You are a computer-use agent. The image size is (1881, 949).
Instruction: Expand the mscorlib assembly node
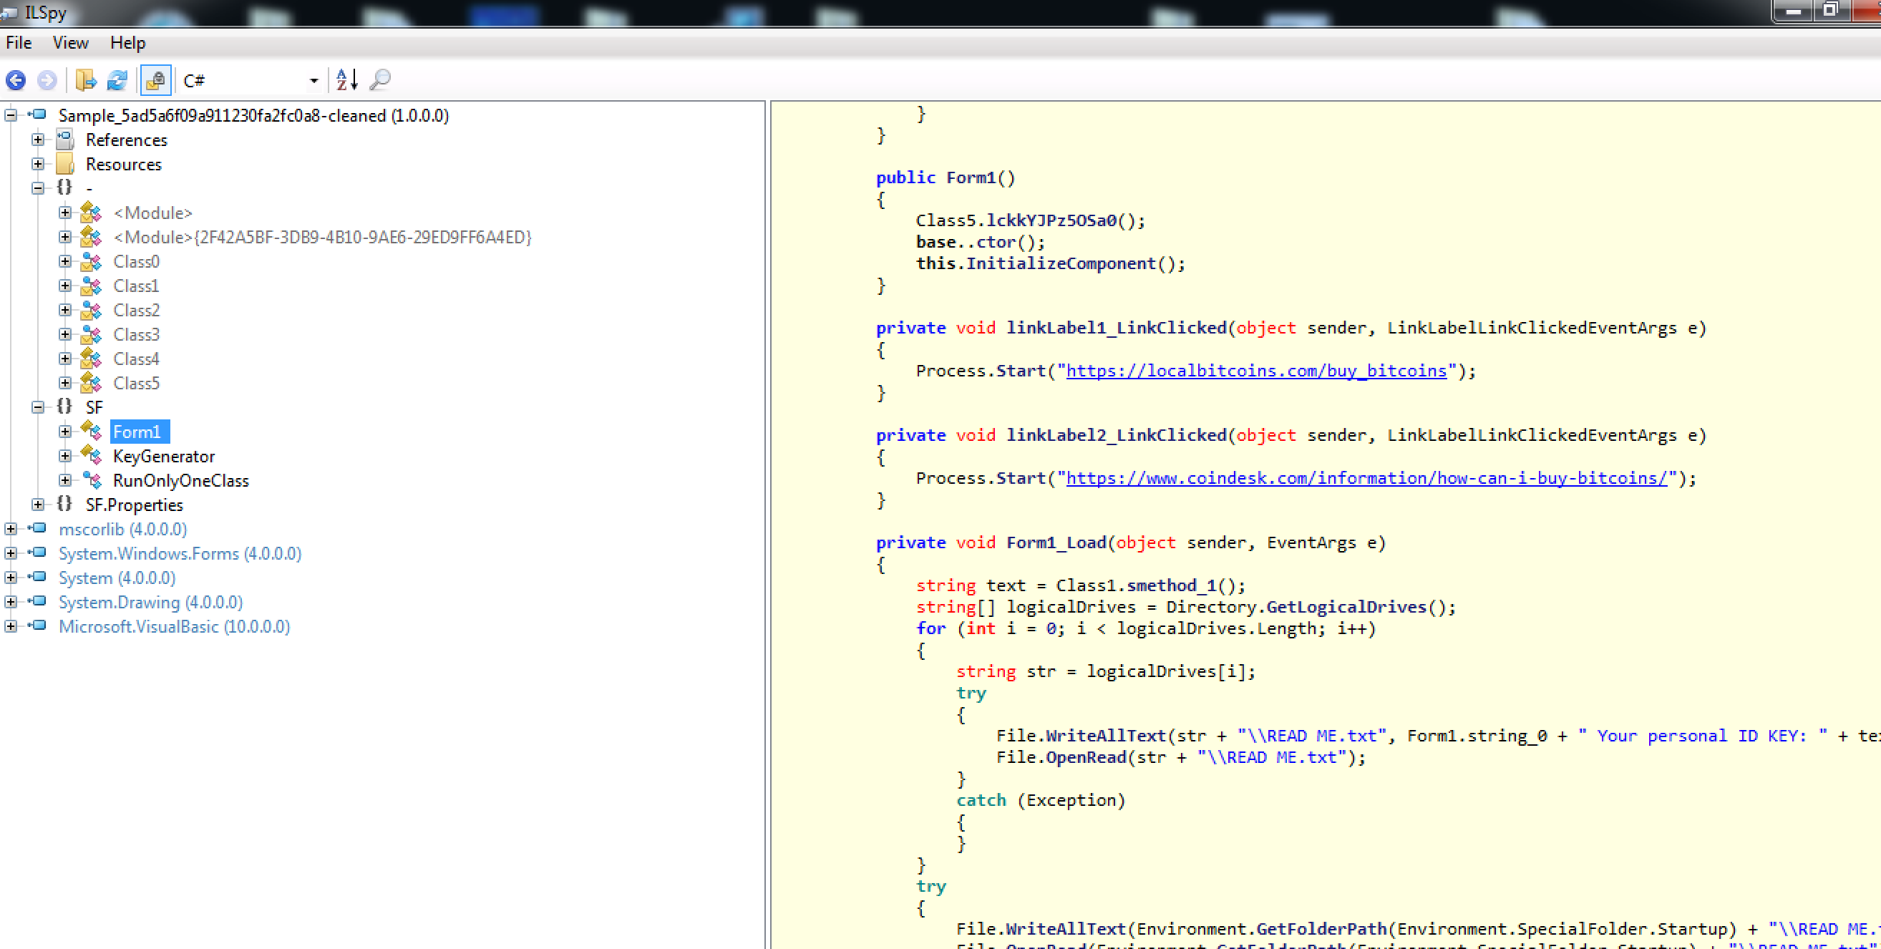click(x=10, y=530)
